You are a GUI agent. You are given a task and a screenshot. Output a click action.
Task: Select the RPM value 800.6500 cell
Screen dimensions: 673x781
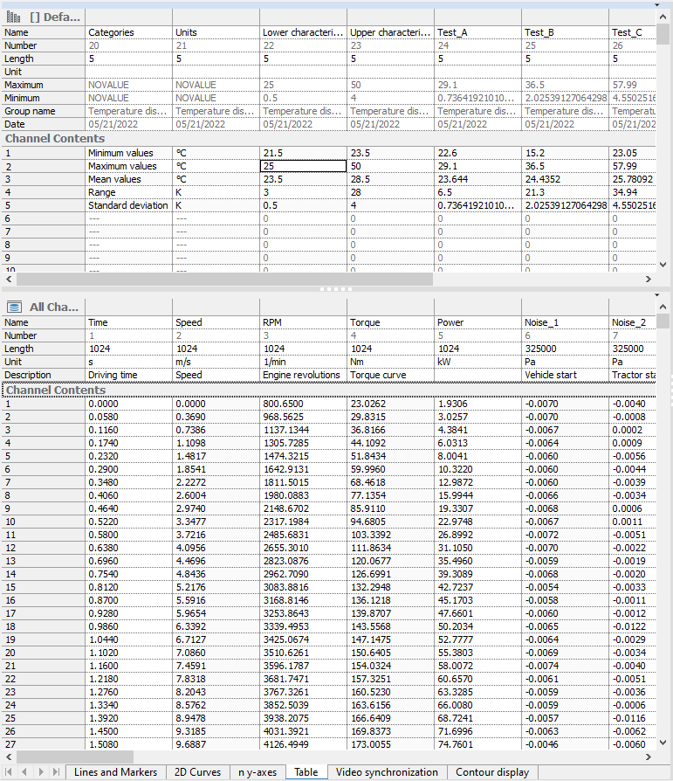pyautogui.click(x=303, y=404)
